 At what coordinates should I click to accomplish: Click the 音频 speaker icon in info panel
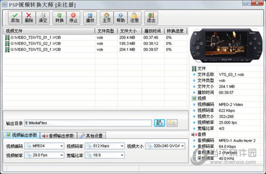pos(194,134)
